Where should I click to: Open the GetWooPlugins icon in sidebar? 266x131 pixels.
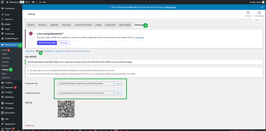tap(2, 38)
